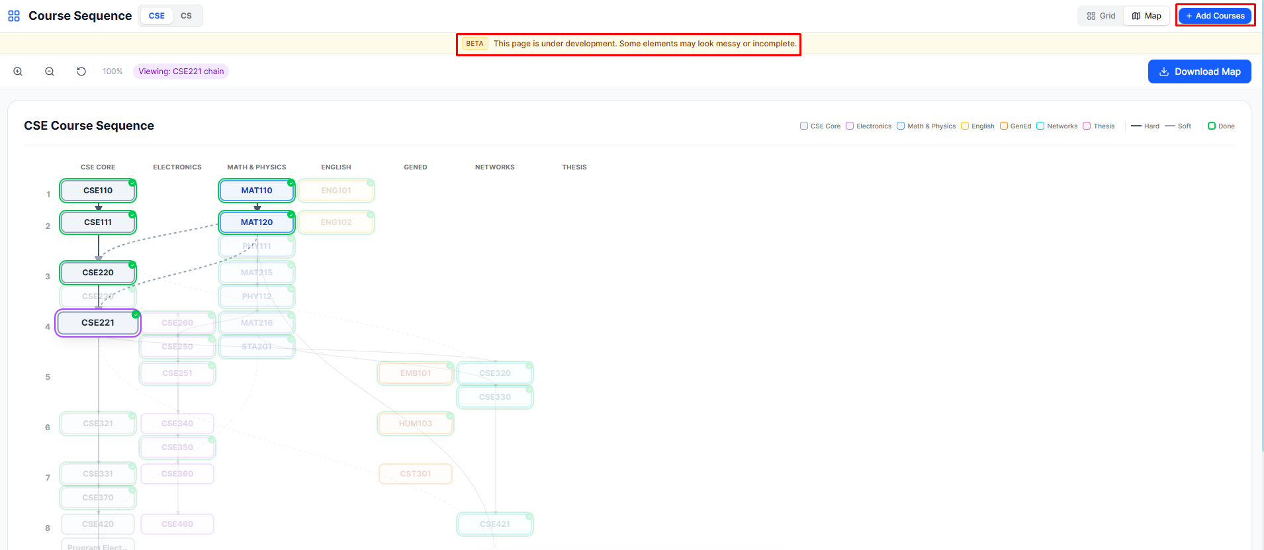Click the Download Map button
The width and height of the screenshot is (1264, 550).
coord(1199,71)
